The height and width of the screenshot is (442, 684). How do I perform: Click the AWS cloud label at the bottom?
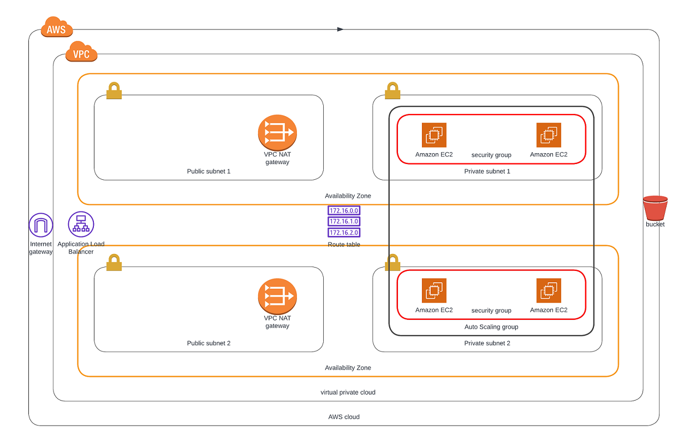coord(344,417)
